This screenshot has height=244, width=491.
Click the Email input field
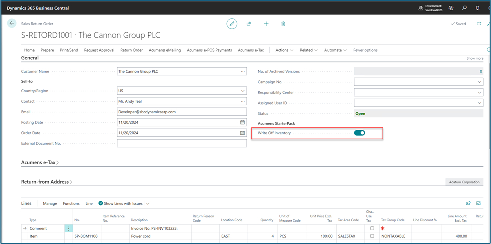[x=182, y=112]
